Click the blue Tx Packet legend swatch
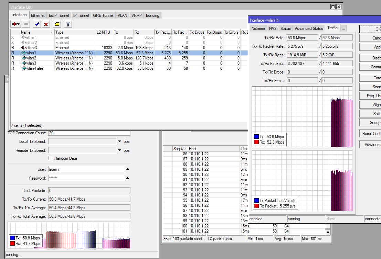 pos(256,200)
